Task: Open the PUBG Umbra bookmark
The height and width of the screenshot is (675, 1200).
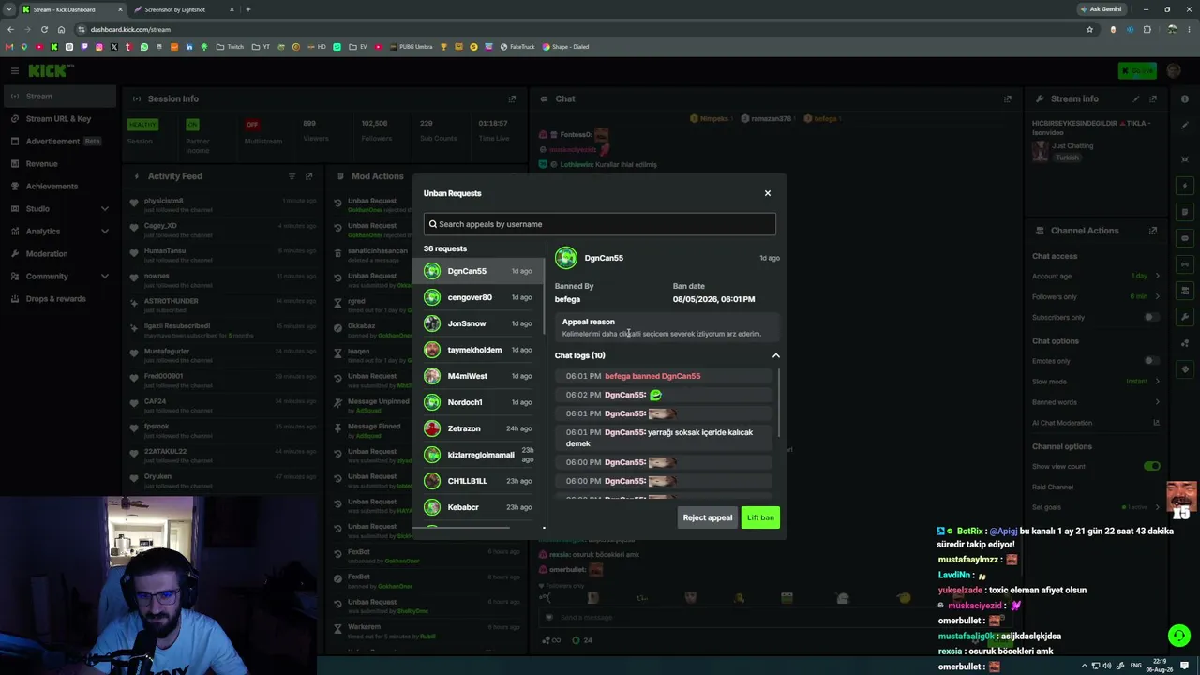Action: 411,47
